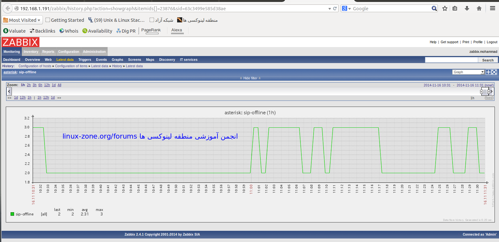The image size is (499, 242).
Task: Click the ZABBIX logo
Action: point(20,42)
